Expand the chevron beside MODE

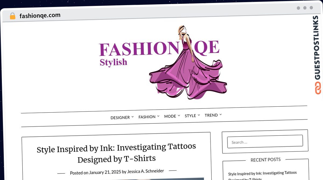pyautogui.click(x=179, y=116)
